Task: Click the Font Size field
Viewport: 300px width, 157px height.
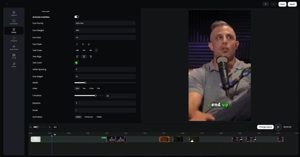Action: [x=105, y=37]
